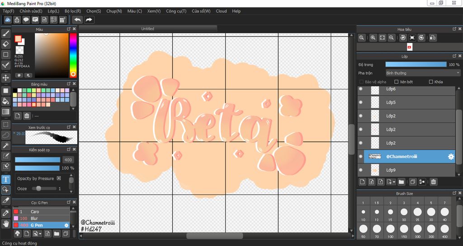463x246 pixels.
Task: Select the rectangular Selection tool
Action: pos(5,124)
